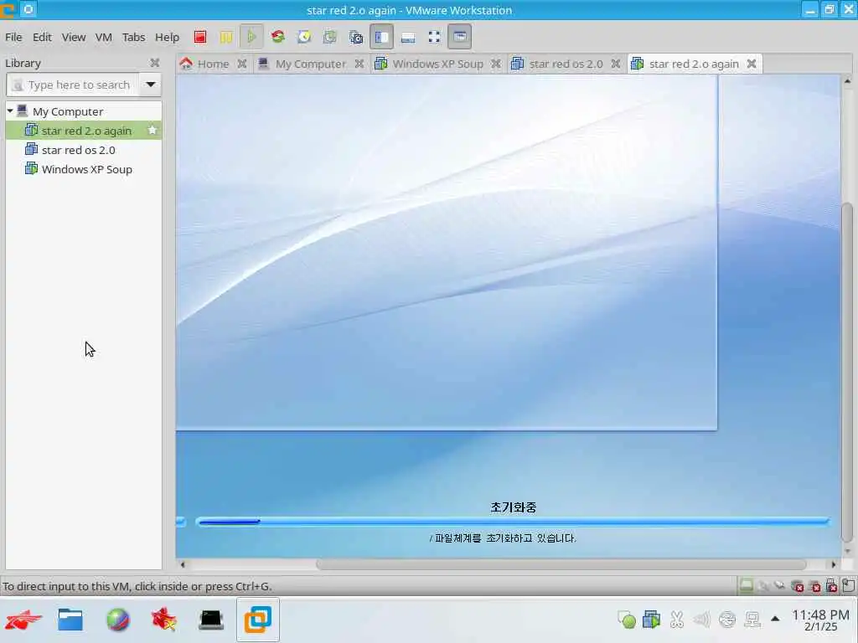Click the hard disk status bar icon
858x643 pixels.
[x=747, y=586]
